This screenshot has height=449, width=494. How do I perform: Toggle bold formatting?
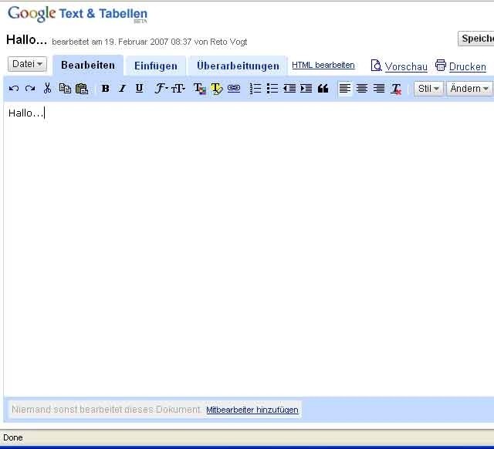point(106,89)
